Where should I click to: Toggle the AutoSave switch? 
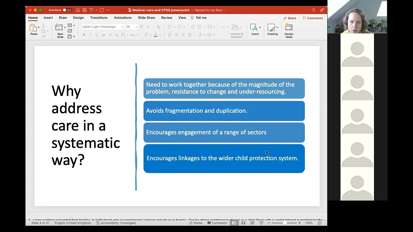pos(67,10)
